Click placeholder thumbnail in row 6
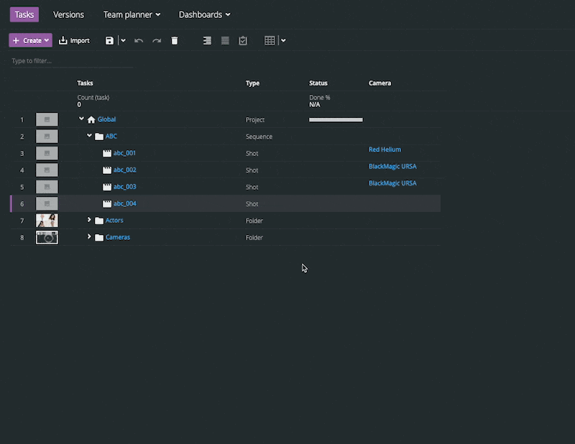Screen dimensions: 575x444 47,204
